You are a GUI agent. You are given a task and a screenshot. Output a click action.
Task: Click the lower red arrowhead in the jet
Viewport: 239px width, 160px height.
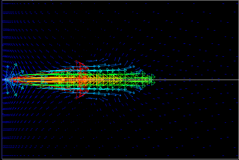click(x=80, y=95)
